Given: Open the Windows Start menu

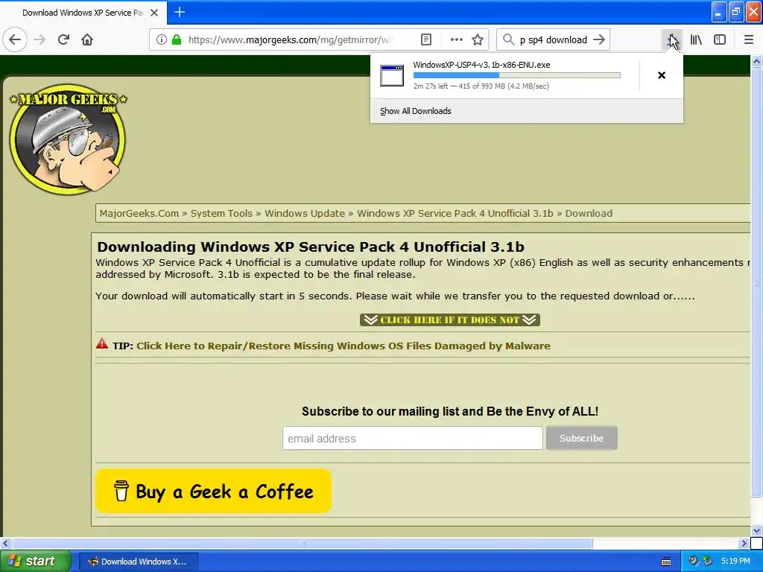Looking at the screenshot, I should (35, 562).
